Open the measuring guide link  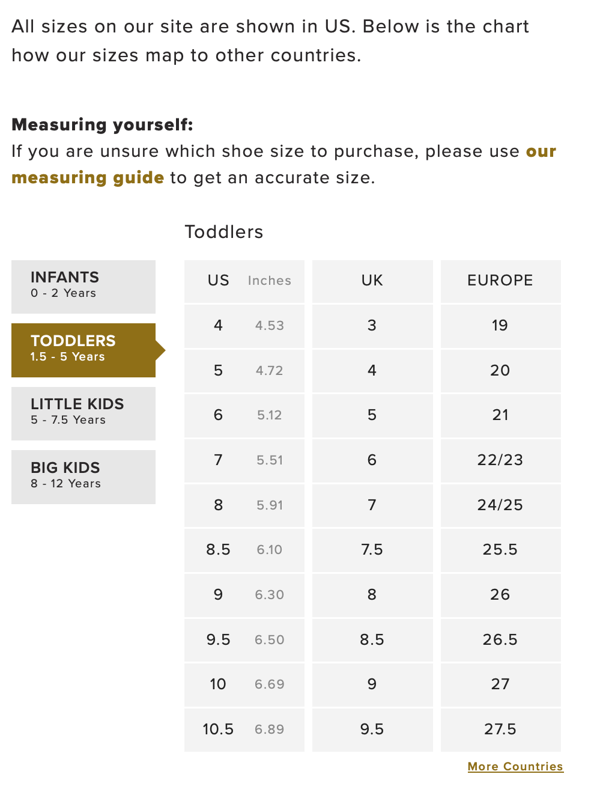pyautogui.click(x=88, y=178)
